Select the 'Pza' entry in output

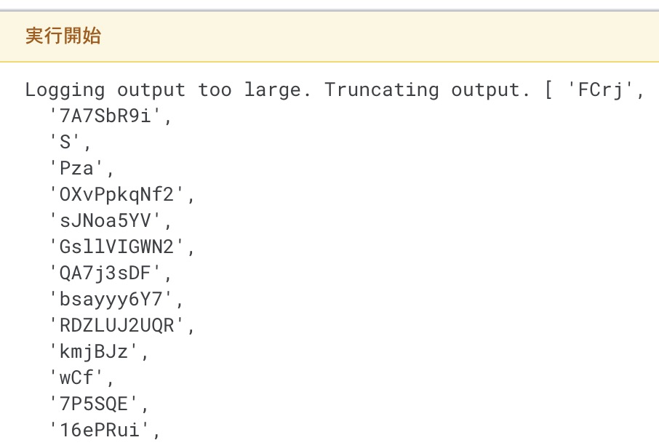point(76,168)
